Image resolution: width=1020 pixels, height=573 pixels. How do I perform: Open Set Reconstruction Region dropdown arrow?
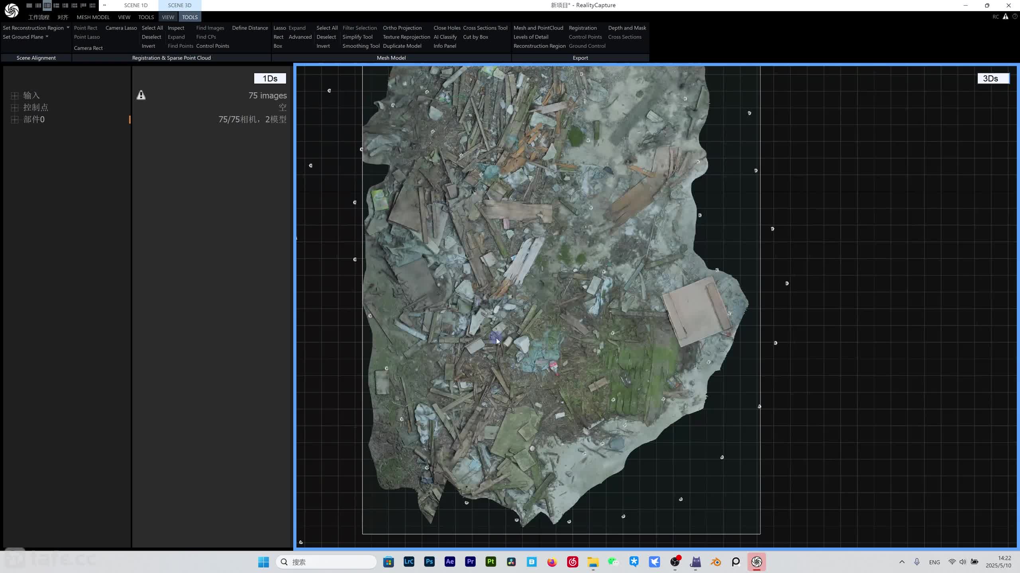[68, 27]
